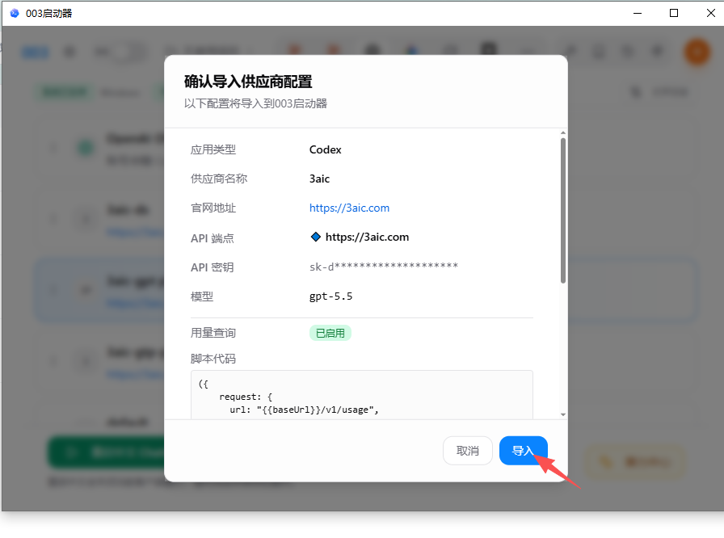The width and height of the screenshot is (724, 538).
Task: Click the 供应商名称 value 3aic
Action: pyautogui.click(x=319, y=179)
